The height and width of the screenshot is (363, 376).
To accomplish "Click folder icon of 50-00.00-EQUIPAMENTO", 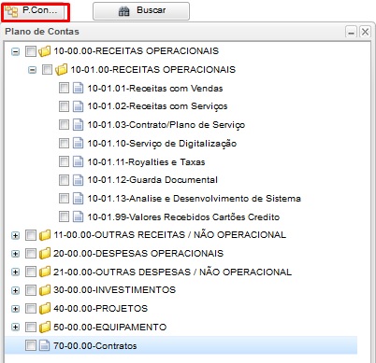I will coord(45,327).
